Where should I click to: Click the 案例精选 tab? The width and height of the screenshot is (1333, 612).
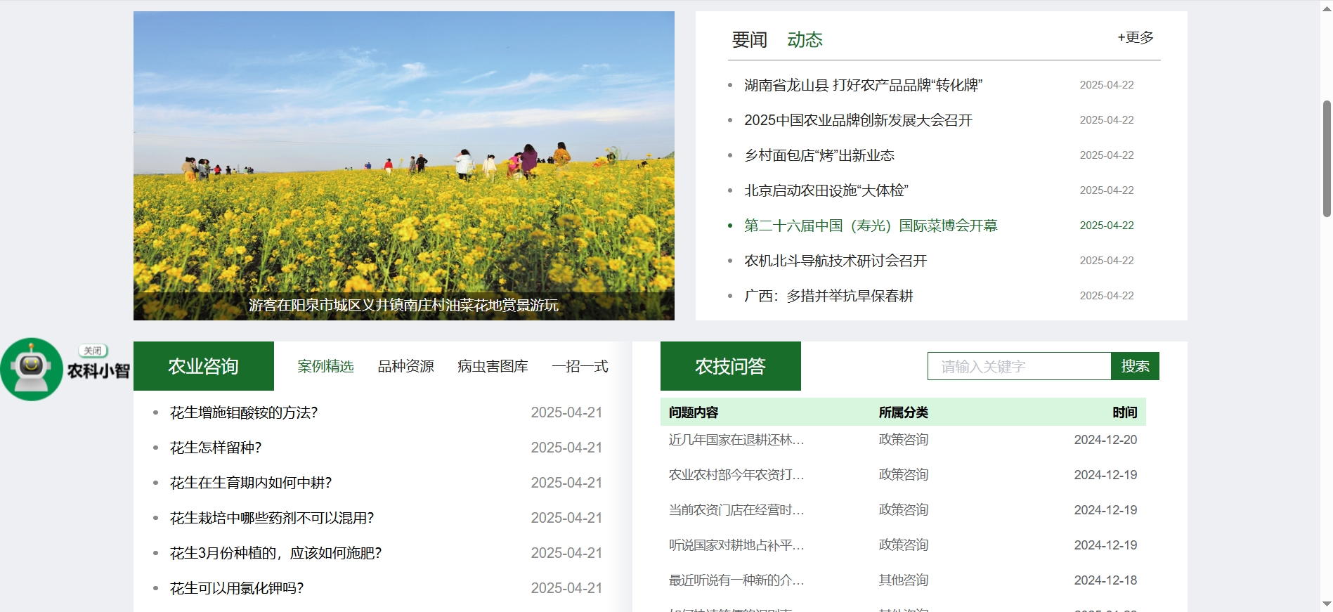[325, 367]
